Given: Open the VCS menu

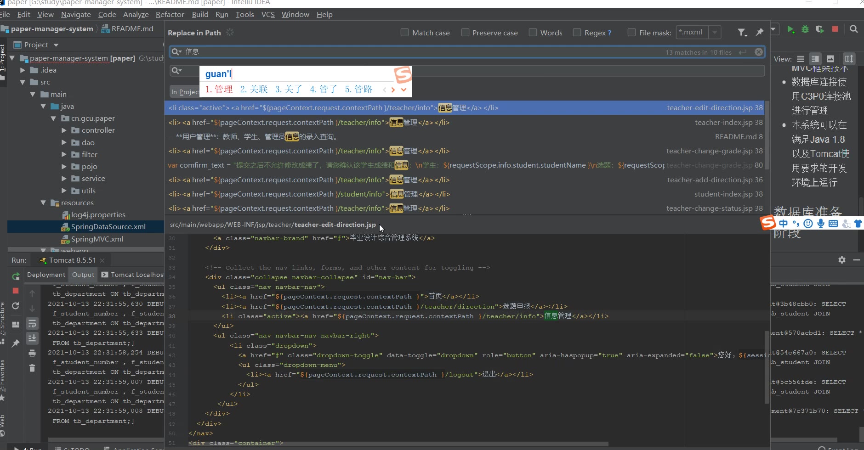Looking at the screenshot, I should [268, 15].
